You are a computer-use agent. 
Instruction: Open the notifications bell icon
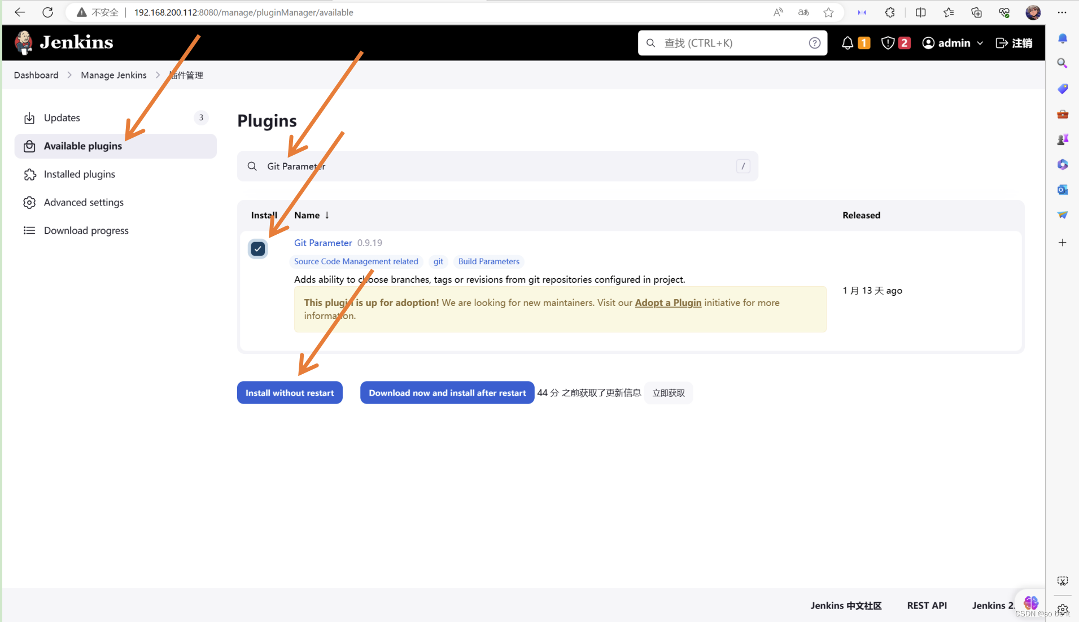click(x=848, y=43)
